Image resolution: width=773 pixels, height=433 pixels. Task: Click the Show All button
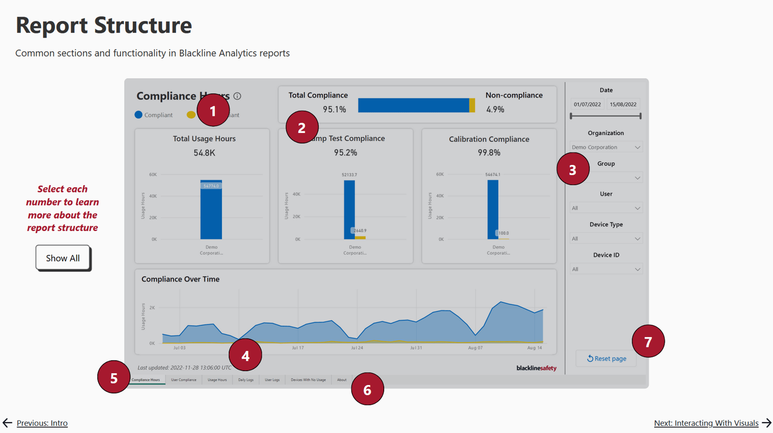coord(62,258)
